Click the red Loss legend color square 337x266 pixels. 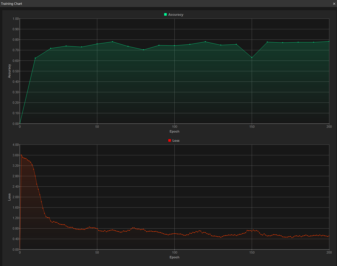[170, 140]
